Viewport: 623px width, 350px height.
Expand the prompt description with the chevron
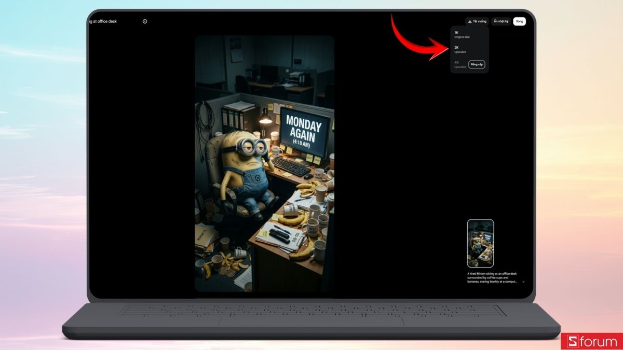tap(523, 282)
